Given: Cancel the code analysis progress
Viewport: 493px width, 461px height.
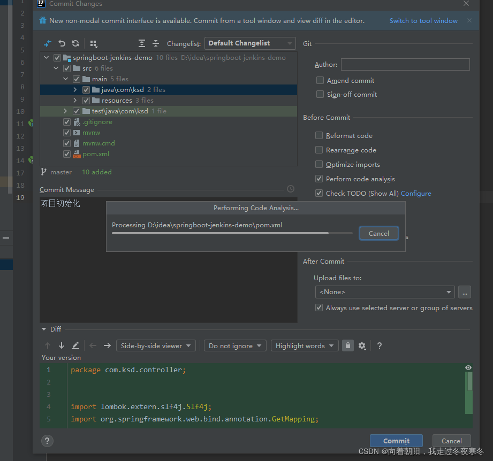Looking at the screenshot, I should pos(379,233).
